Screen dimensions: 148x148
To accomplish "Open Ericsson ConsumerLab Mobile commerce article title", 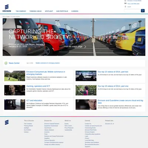I will [x=46, y=73].
